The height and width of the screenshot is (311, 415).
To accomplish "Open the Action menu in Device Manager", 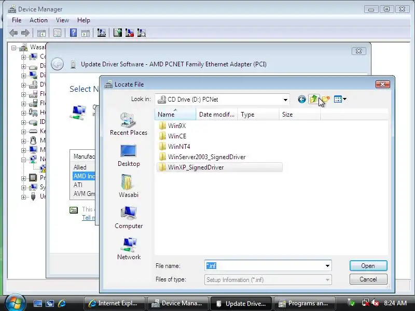I will (x=38, y=20).
